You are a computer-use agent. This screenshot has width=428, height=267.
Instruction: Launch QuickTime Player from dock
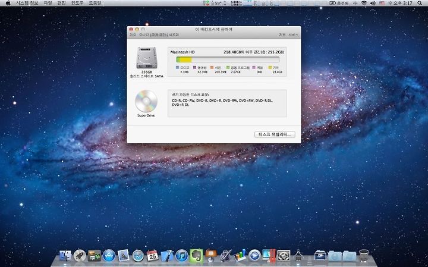tap(254, 256)
